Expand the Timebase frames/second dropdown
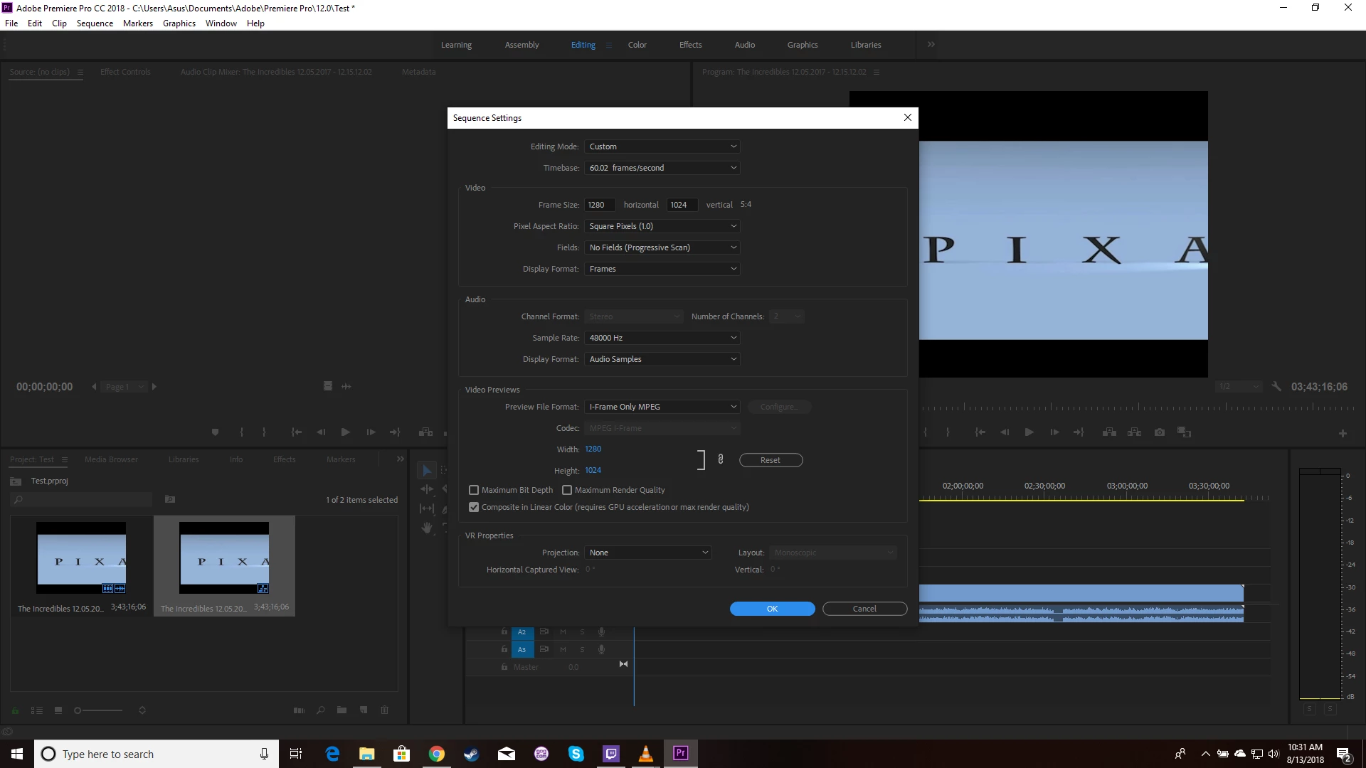The image size is (1366, 768). click(662, 168)
